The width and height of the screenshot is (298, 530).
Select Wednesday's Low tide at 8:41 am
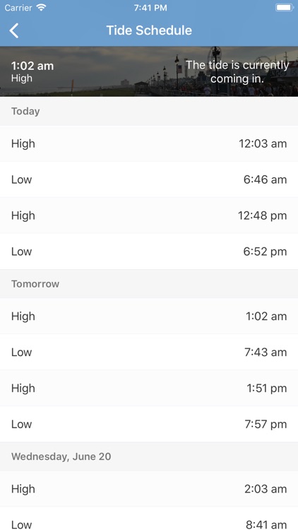coord(149,519)
